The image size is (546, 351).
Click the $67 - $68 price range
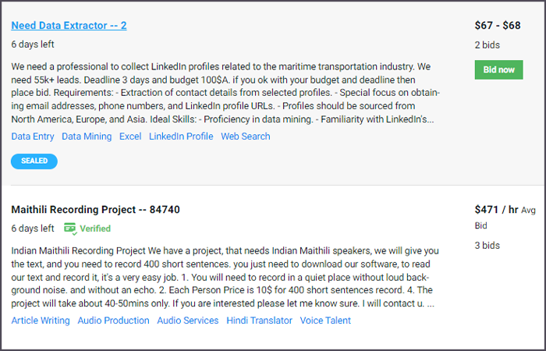[x=498, y=26]
